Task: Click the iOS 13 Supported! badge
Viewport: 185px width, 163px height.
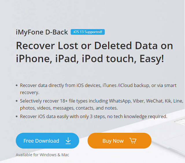Action: 88,32
